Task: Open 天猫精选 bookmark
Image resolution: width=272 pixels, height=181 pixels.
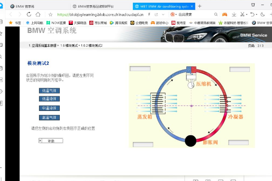Action: [78, 23]
